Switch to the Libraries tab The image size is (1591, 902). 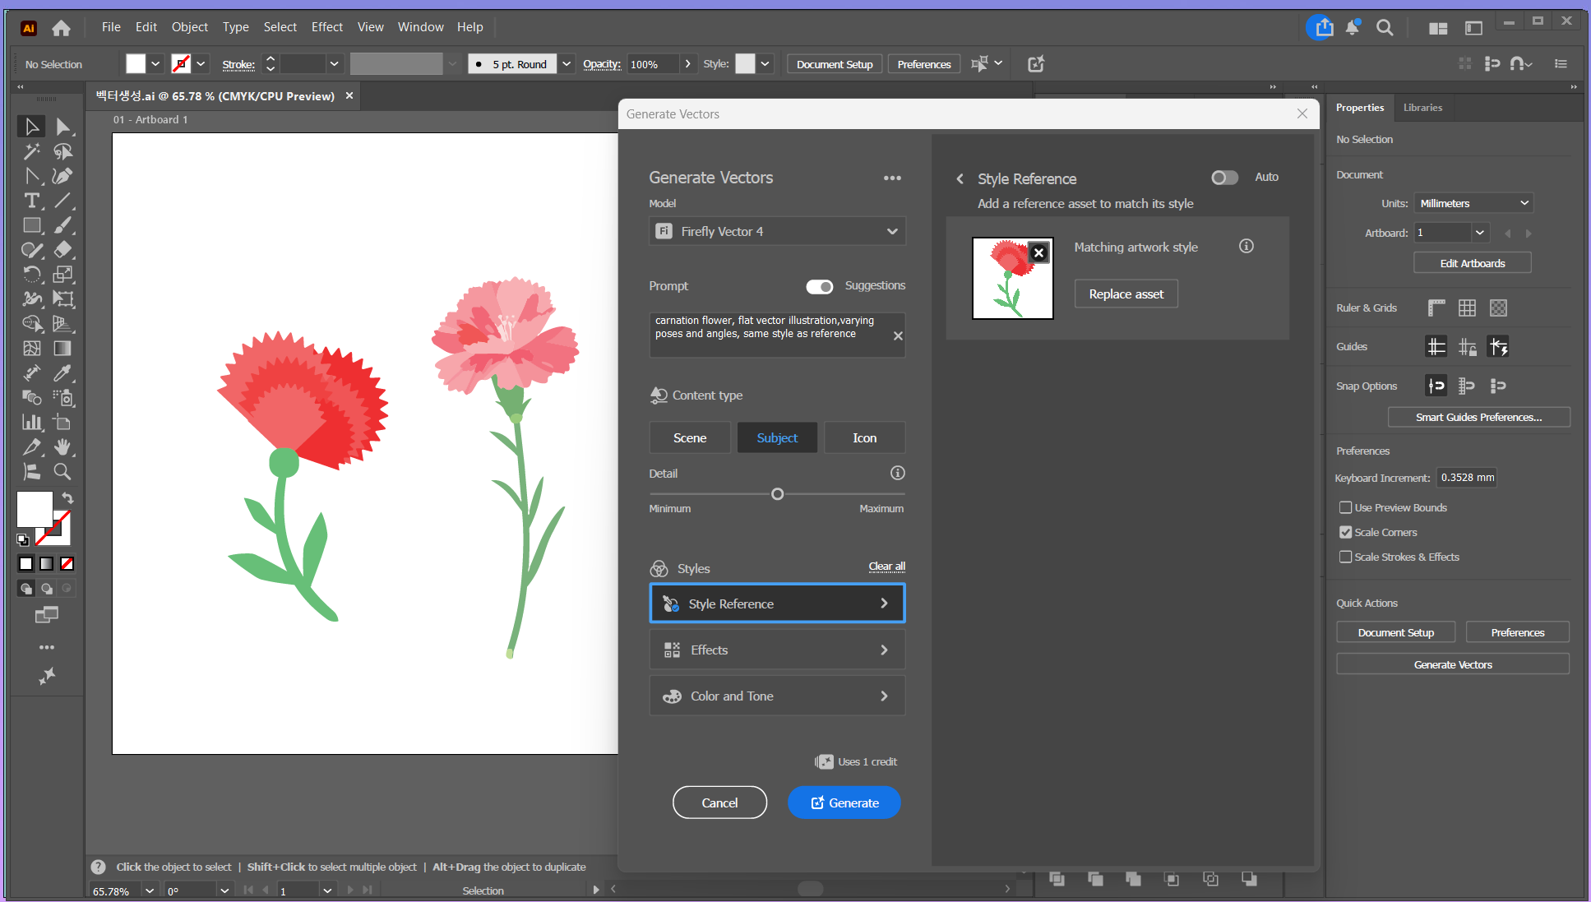(x=1422, y=108)
